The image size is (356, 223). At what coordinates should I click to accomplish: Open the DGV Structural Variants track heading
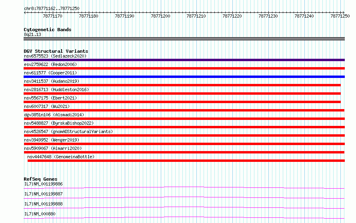pos(56,51)
